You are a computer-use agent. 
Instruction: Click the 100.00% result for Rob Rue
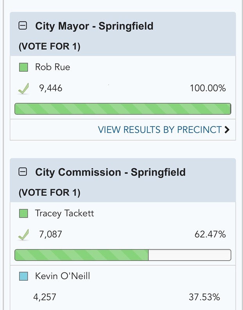pyautogui.click(x=208, y=88)
